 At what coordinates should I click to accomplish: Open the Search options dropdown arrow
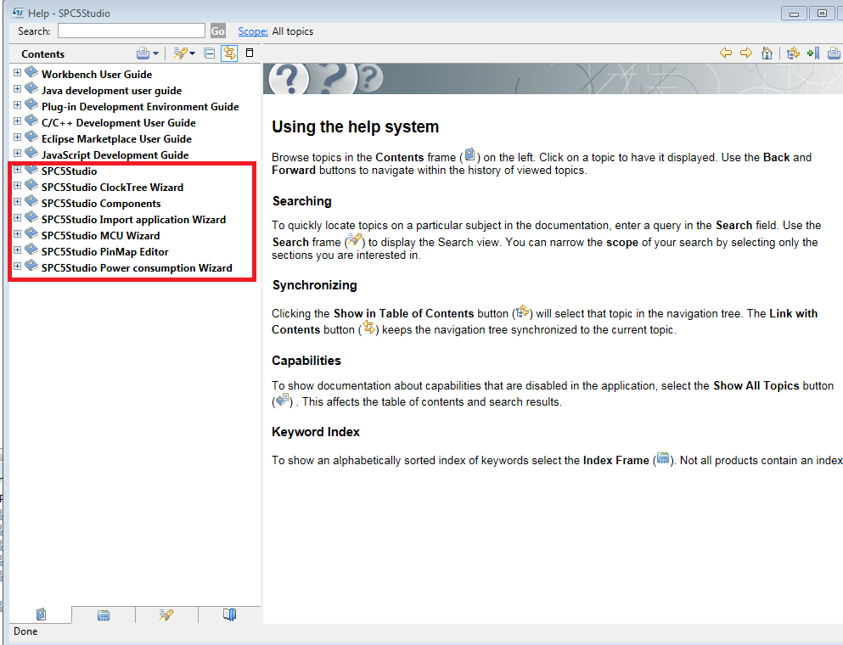[x=192, y=53]
